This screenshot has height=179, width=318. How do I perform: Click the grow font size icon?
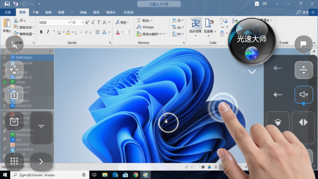pyautogui.click(x=87, y=22)
